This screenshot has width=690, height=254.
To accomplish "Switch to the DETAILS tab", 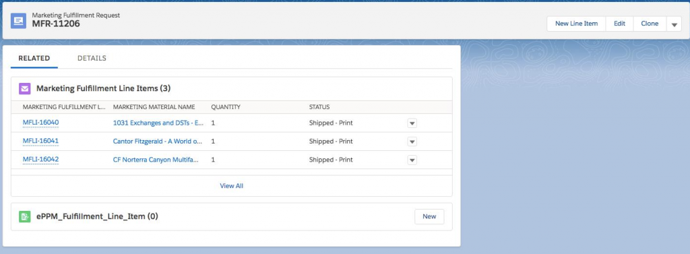I will 92,58.
